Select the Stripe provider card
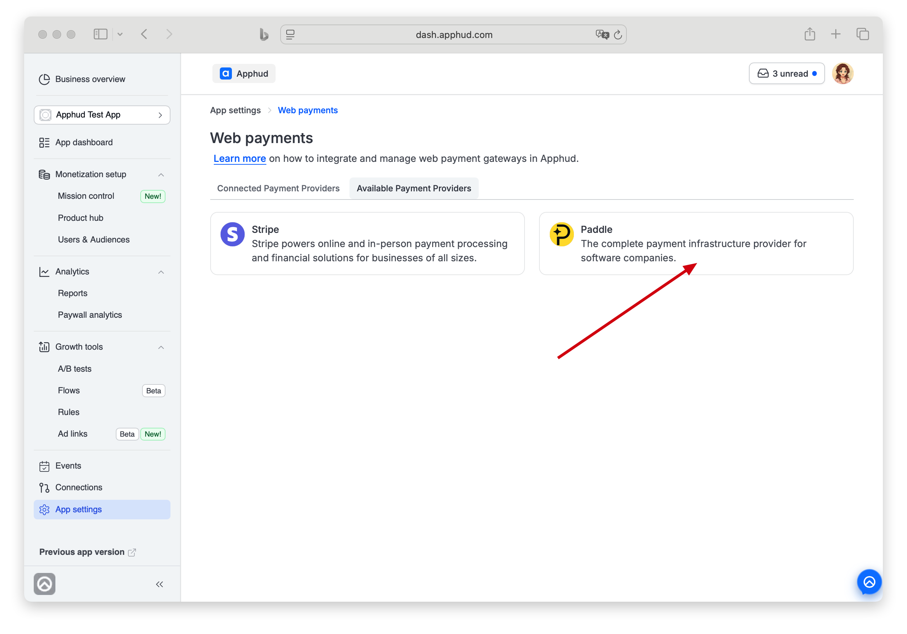This screenshot has width=907, height=634. point(368,244)
